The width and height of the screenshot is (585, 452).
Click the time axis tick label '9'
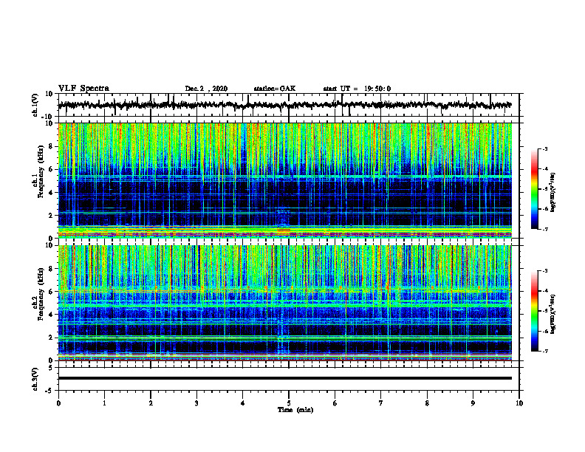(x=473, y=403)
